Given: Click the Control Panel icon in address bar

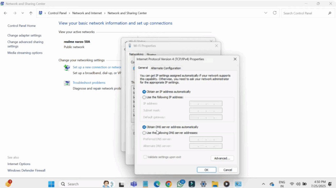Looking at the screenshot, I should tap(40, 13).
